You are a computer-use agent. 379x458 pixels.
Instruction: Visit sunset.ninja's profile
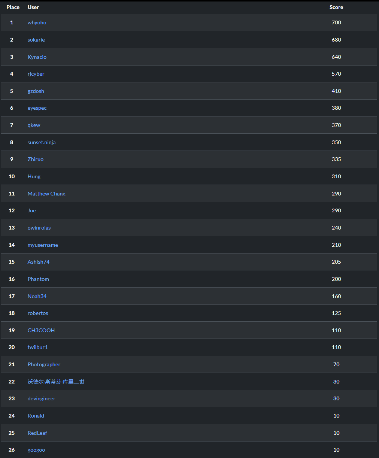pyautogui.click(x=42, y=142)
